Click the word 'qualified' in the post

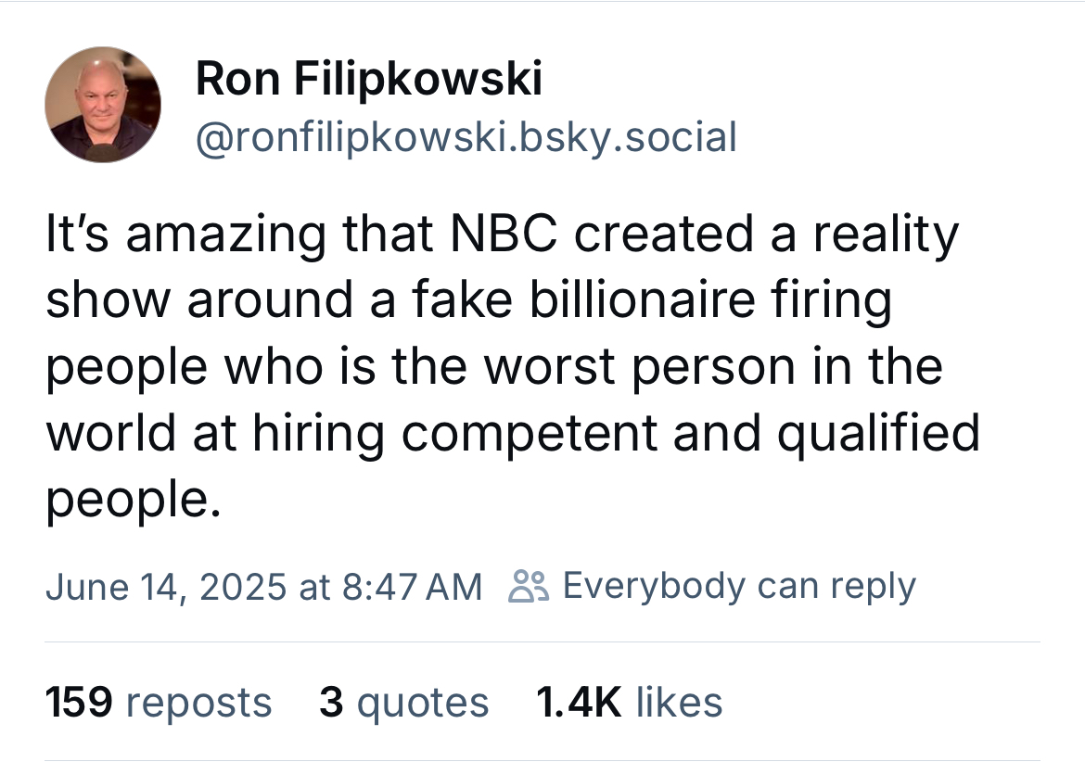(877, 433)
